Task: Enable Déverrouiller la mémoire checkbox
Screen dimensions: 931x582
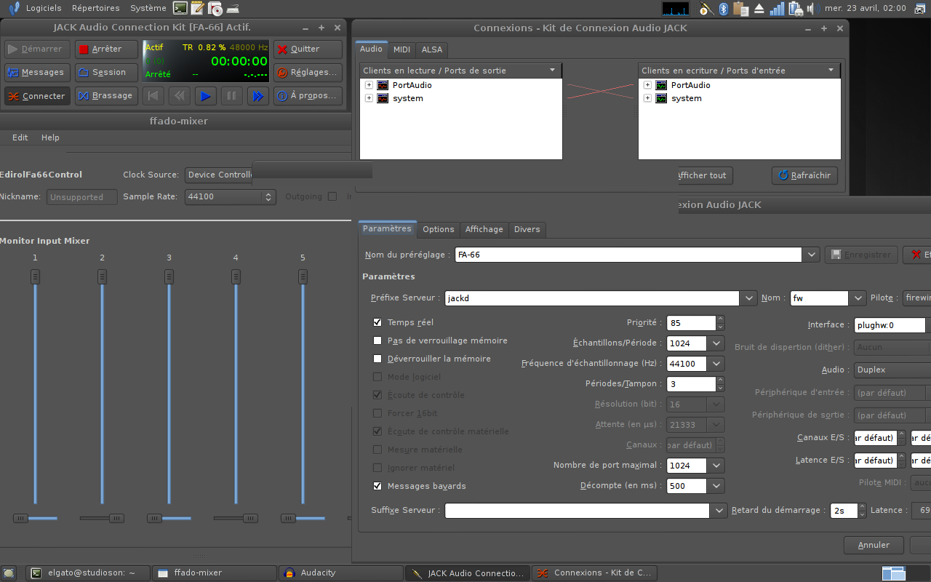Action: tap(377, 359)
